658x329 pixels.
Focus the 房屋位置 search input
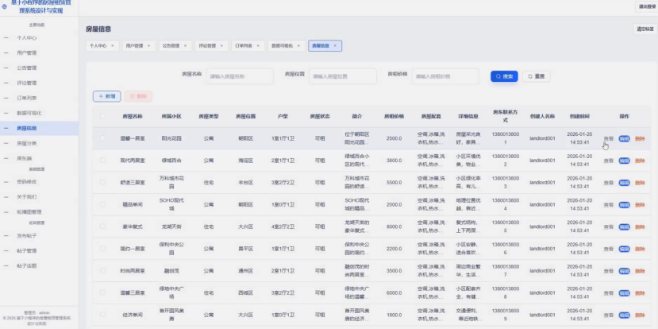[x=342, y=76]
